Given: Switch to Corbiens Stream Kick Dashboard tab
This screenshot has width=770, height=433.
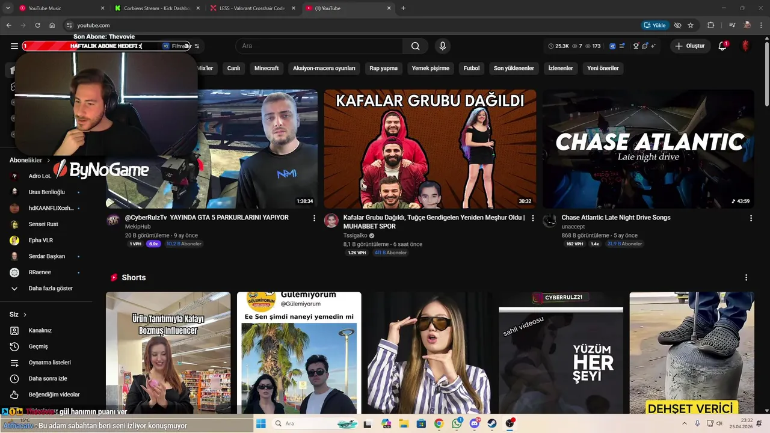Looking at the screenshot, I should [x=157, y=8].
